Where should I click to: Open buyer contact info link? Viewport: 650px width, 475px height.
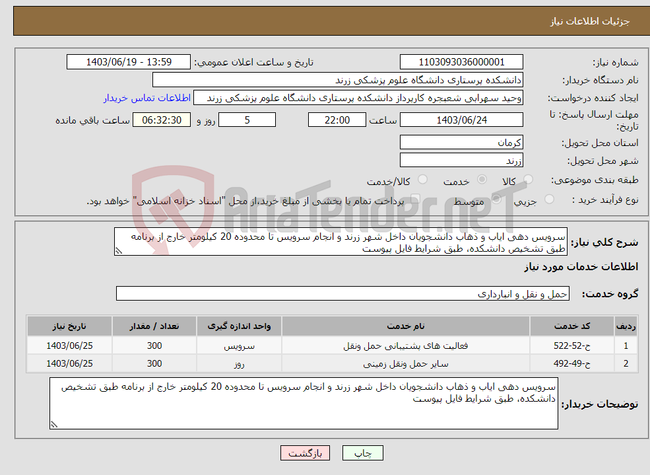(x=147, y=98)
